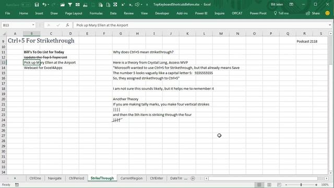
Task: Open the Add-ins tab
Action: pos(182,13)
